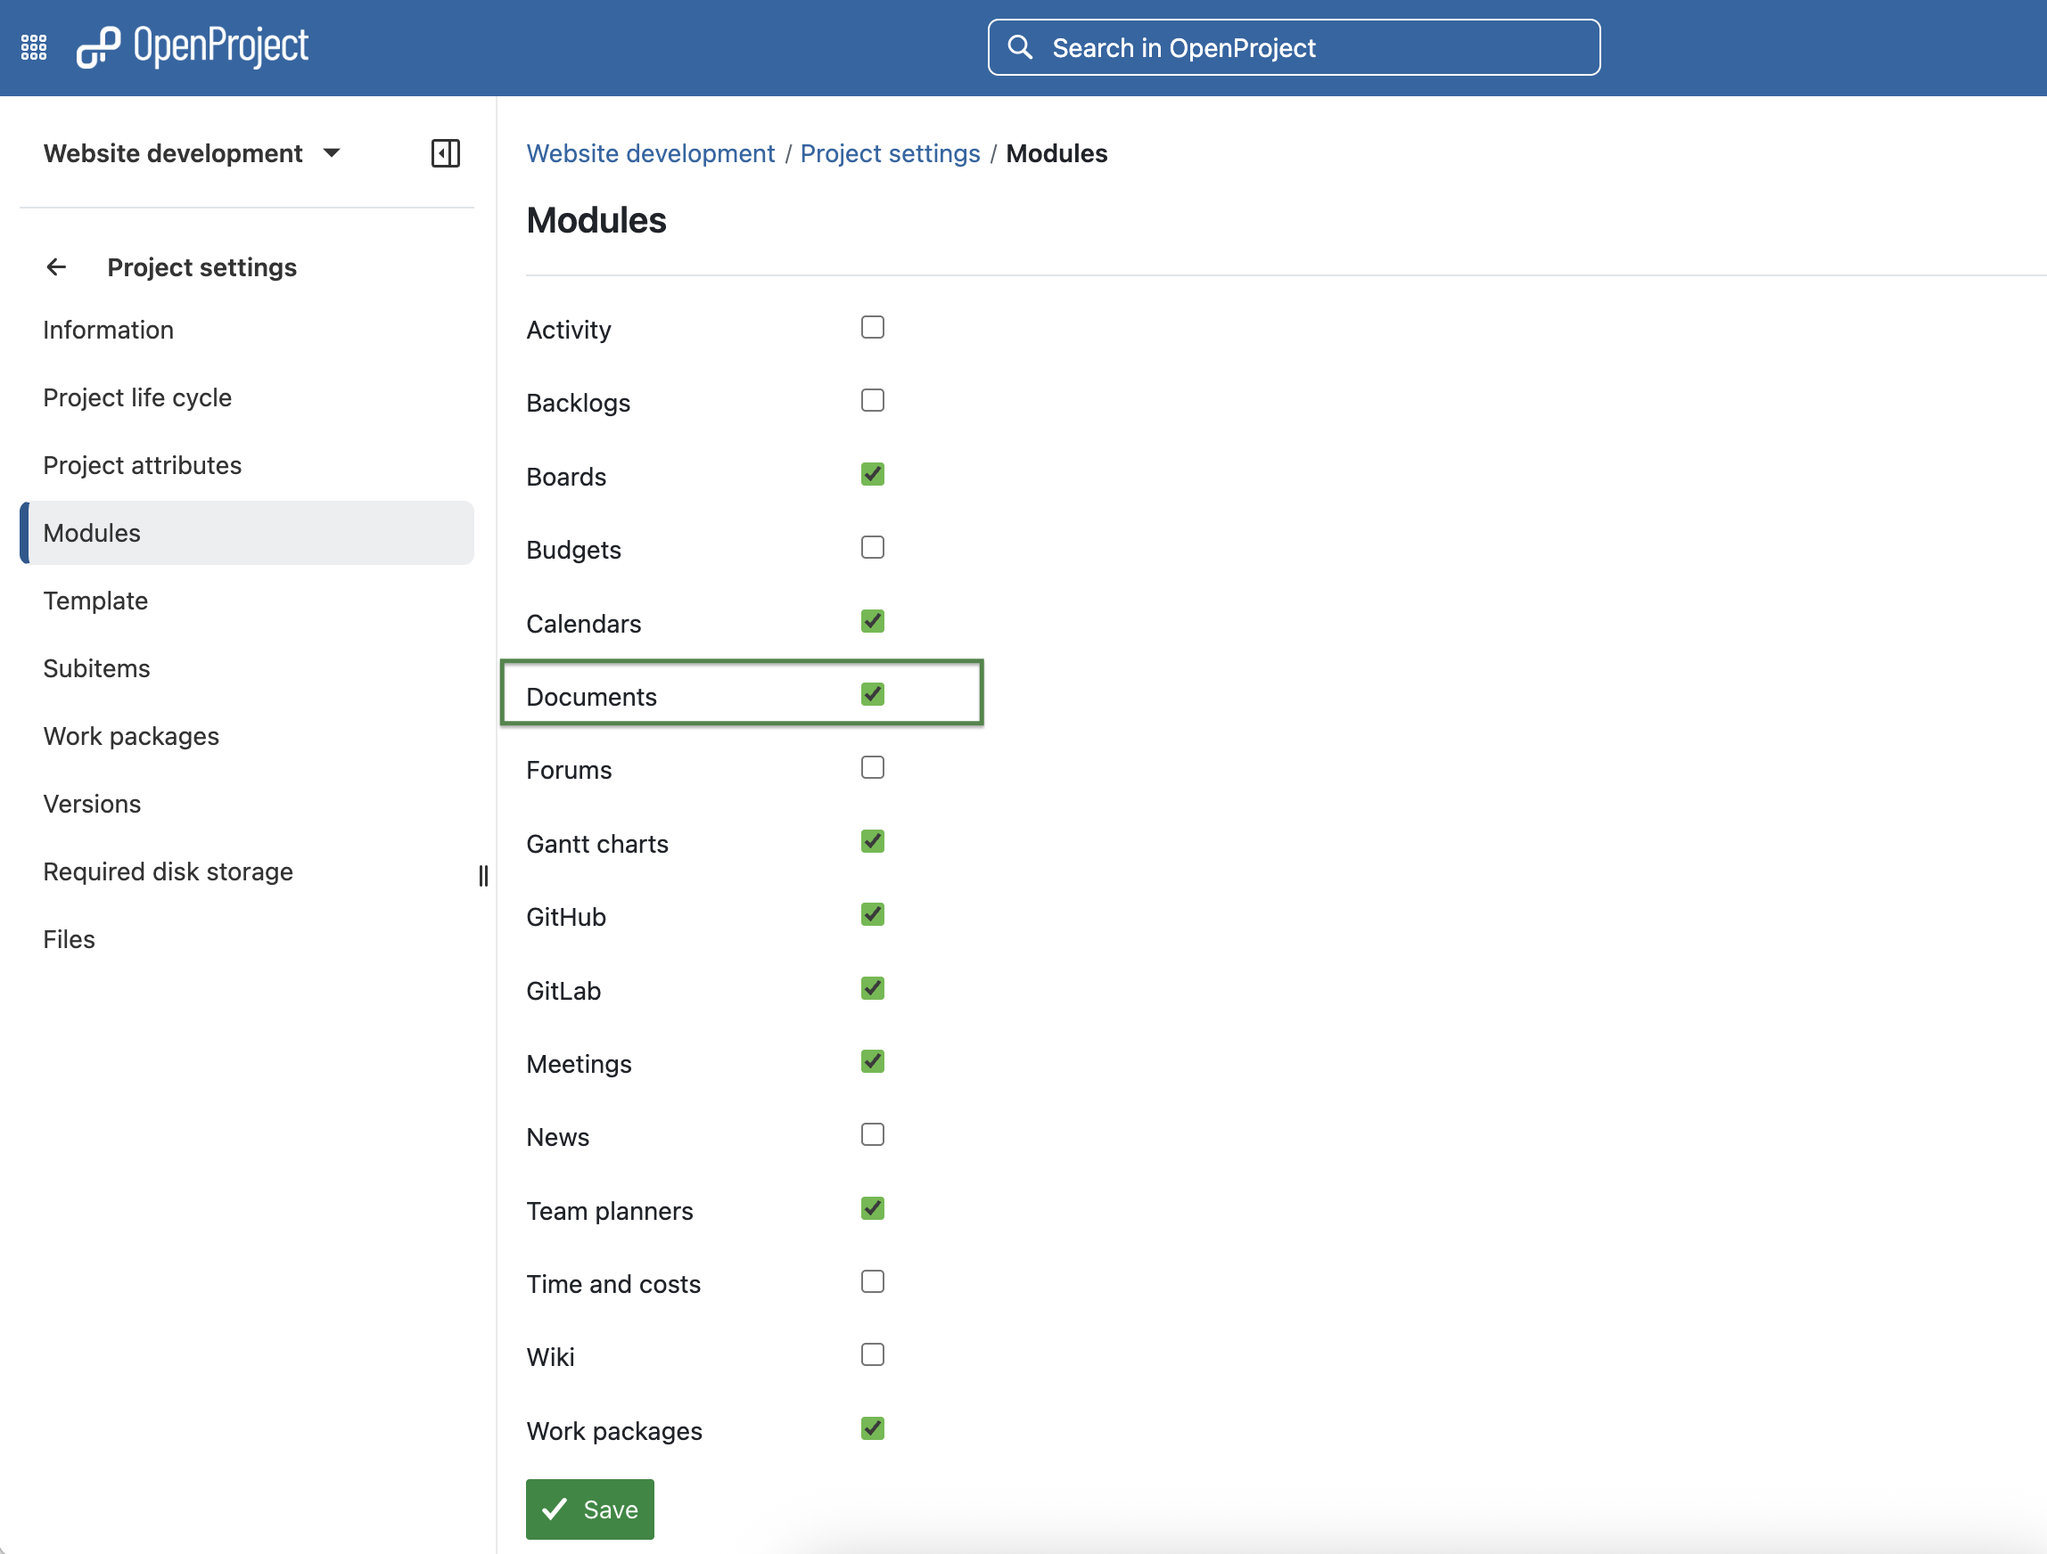Open the Website development breadcrumb link
This screenshot has width=2047, height=1554.
pos(650,153)
